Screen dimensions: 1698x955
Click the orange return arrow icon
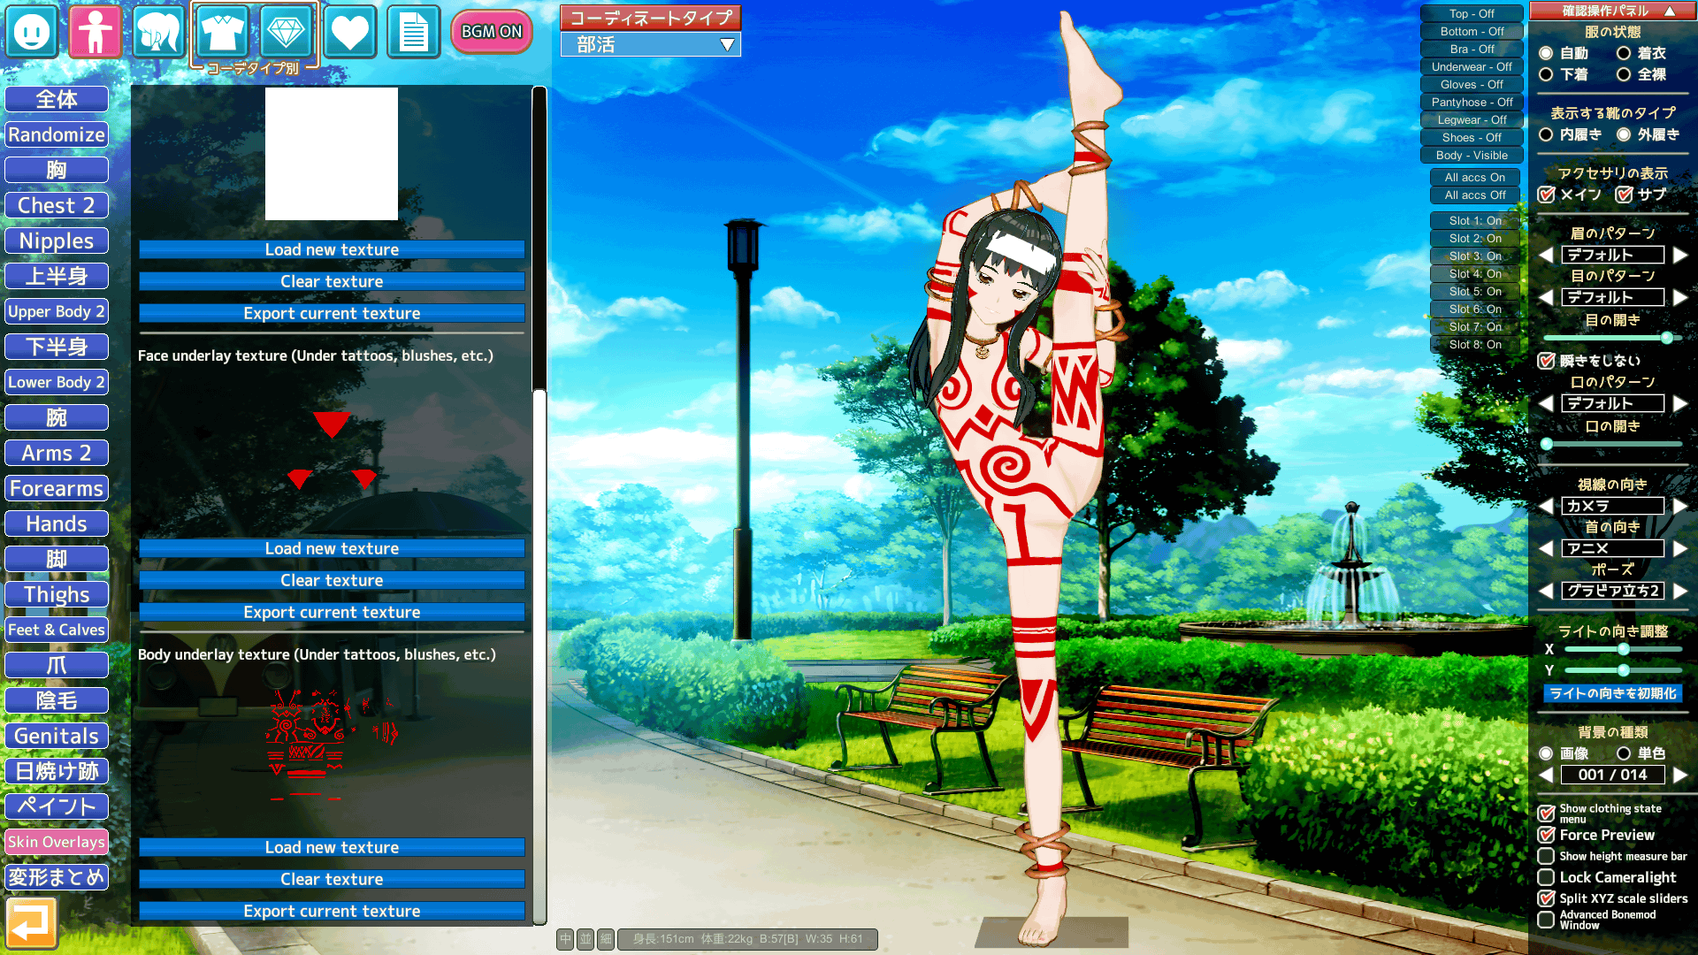pos(31,923)
